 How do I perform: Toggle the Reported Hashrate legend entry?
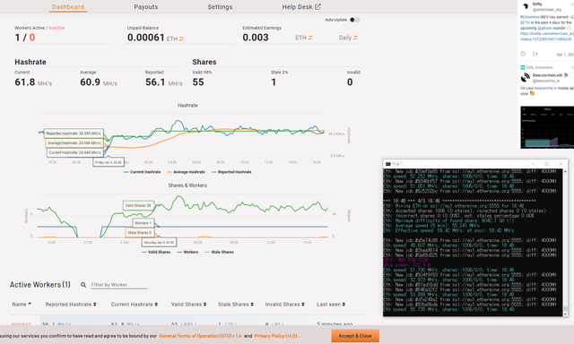tap(231, 172)
